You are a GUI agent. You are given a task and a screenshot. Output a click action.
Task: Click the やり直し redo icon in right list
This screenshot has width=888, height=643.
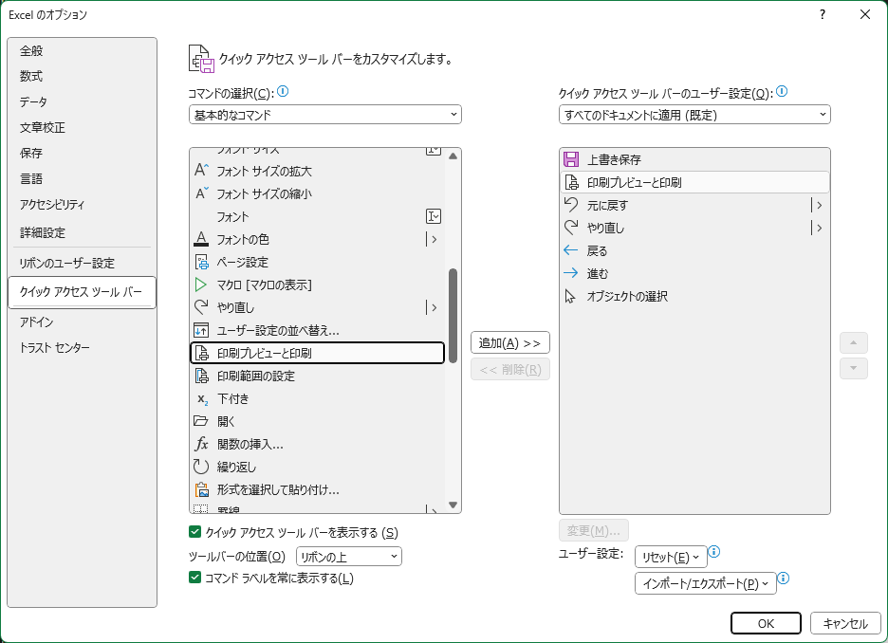pos(571,228)
